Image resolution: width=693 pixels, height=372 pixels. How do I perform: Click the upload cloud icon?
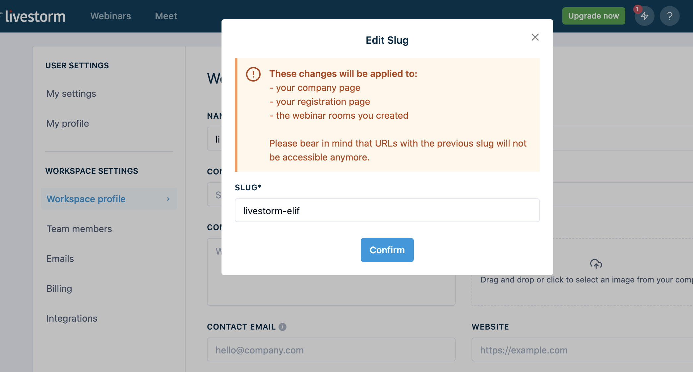pyautogui.click(x=596, y=264)
